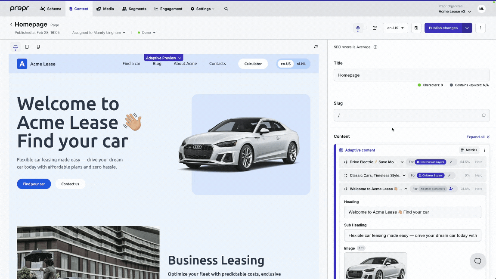Click the Publish changes button
The height and width of the screenshot is (279, 496).
443,28
